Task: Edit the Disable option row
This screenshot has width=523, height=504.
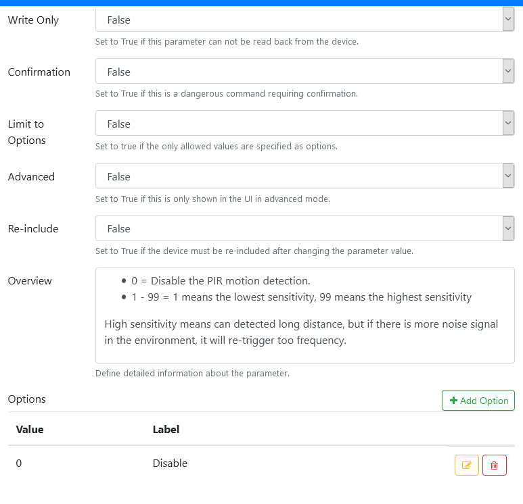Action: [x=467, y=465]
